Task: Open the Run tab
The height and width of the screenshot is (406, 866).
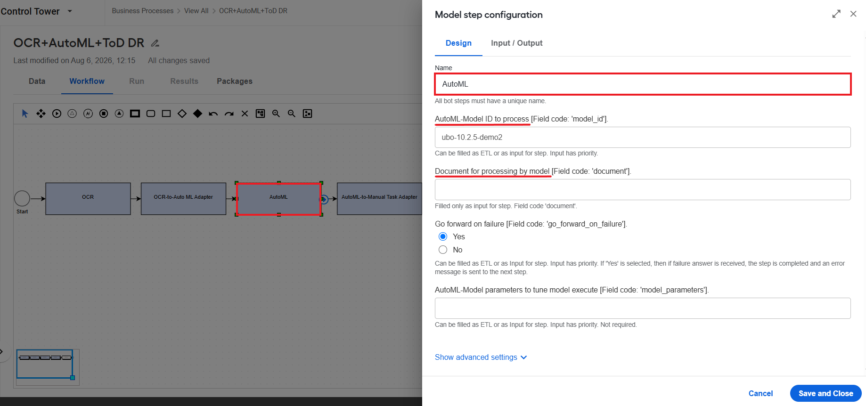Action: (137, 81)
